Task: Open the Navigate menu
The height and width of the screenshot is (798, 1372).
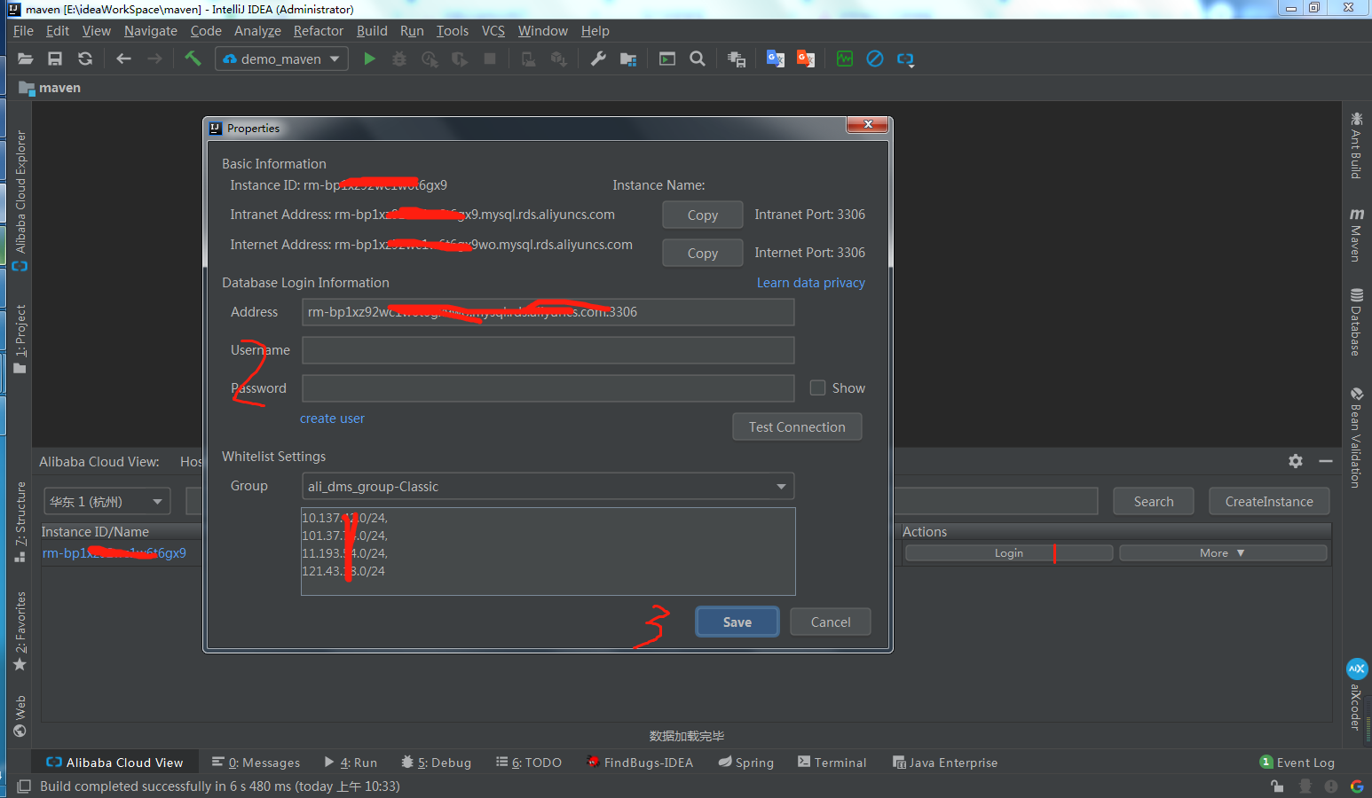Action: pyautogui.click(x=151, y=31)
